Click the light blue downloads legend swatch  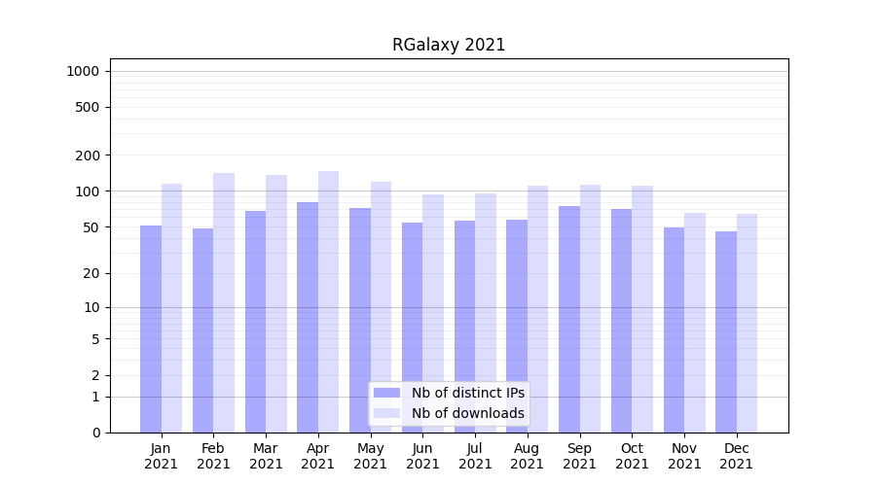[386, 413]
